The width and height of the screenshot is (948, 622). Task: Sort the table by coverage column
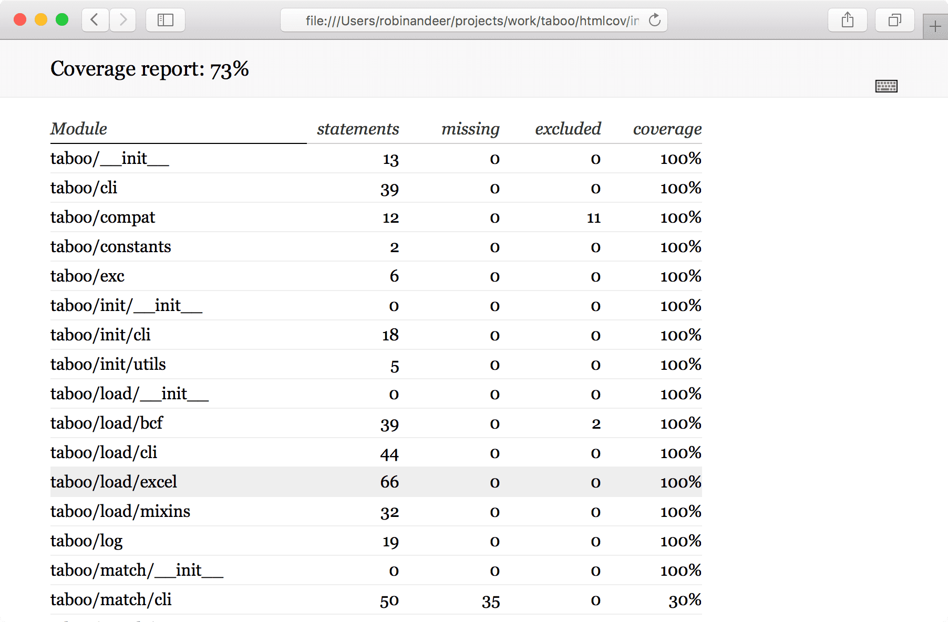[667, 129]
